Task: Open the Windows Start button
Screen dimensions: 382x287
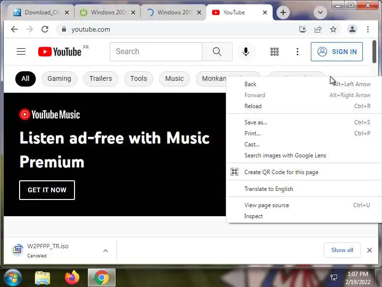Action: (x=12, y=277)
